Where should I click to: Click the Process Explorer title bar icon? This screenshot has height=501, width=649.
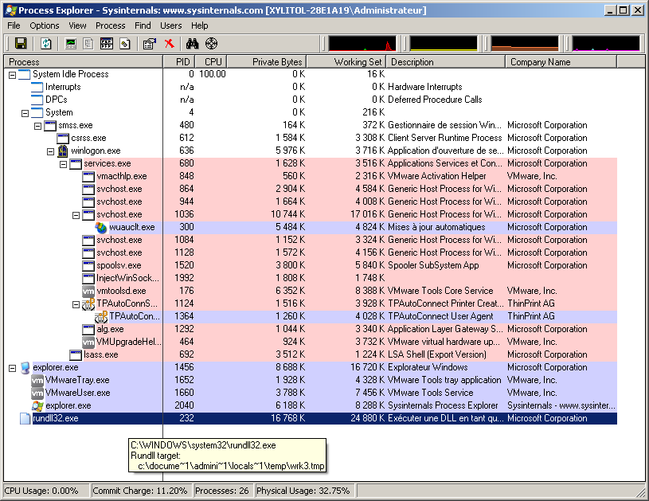coord(10,10)
